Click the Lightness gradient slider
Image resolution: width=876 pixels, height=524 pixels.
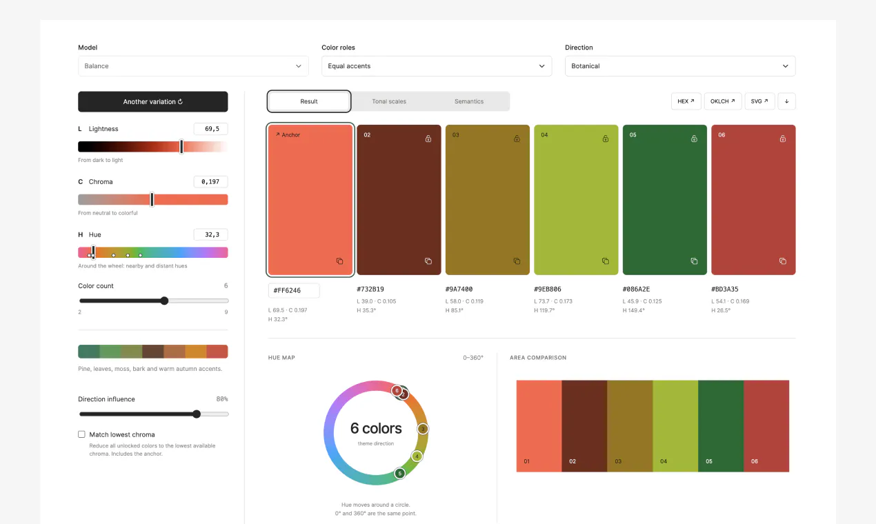[153, 146]
